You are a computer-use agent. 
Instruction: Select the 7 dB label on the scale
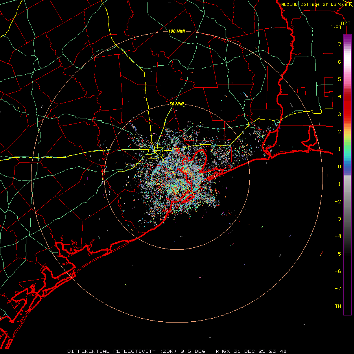pos(339,44)
